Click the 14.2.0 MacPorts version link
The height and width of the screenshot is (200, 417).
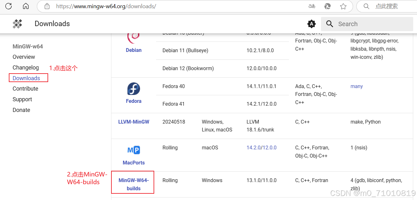point(254,147)
